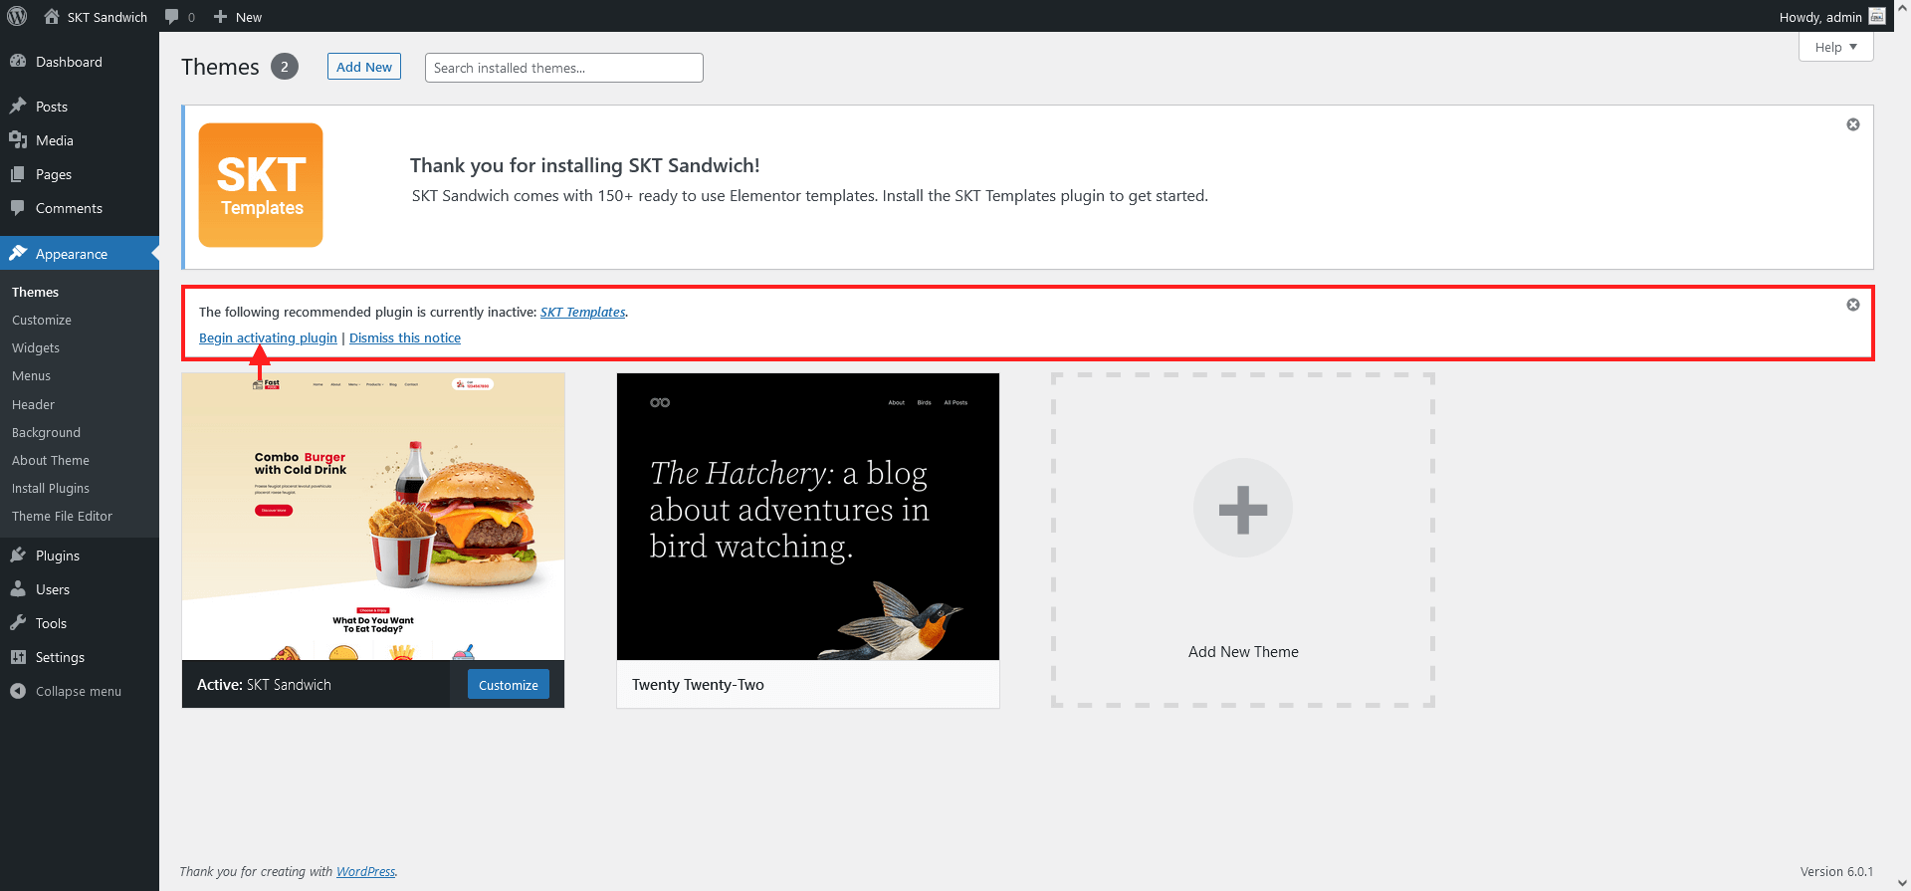Click the Settings sliders icon
Viewport: 1911px width, 891px height.
(x=18, y=656)
